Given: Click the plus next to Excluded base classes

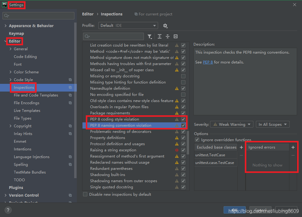Looking at the screenshot, I should 241,147.
